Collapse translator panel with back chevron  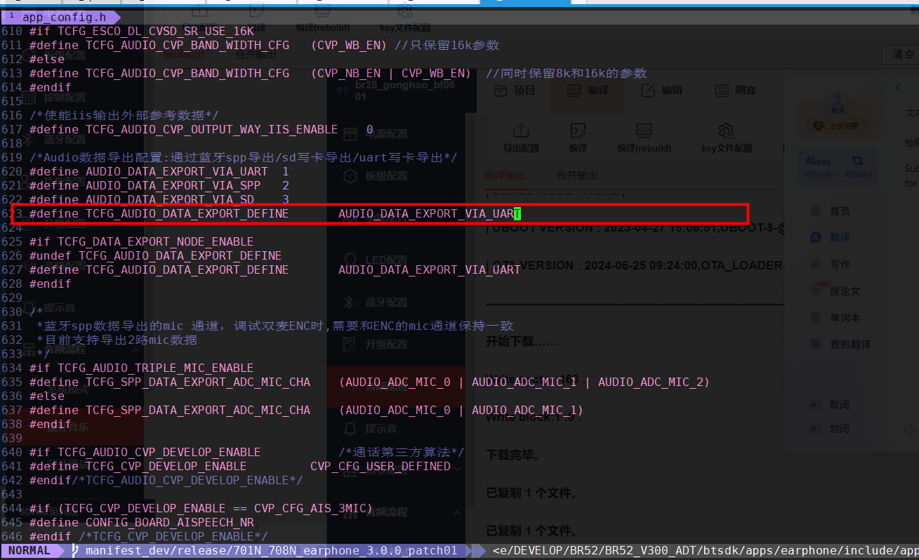click(x=898, y=88)
